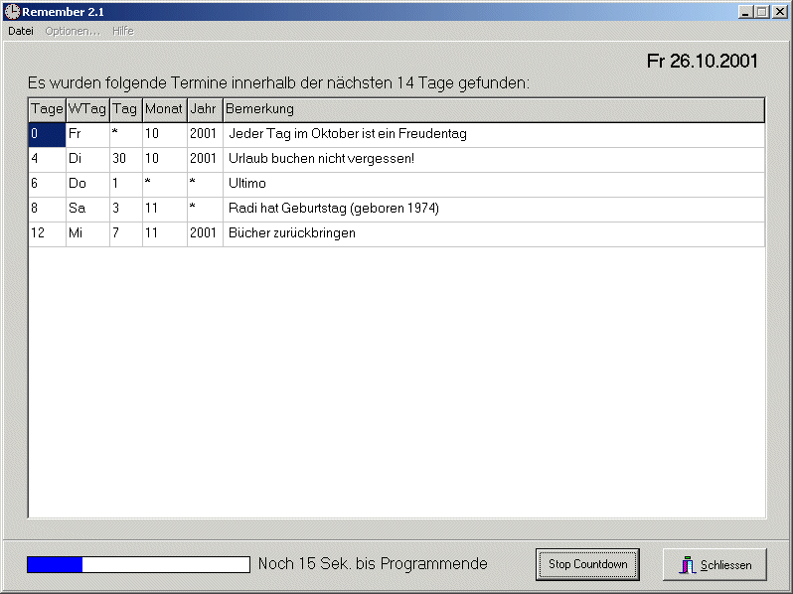
Task: Click the Jahr column header
Action: (x=204, y=109)
